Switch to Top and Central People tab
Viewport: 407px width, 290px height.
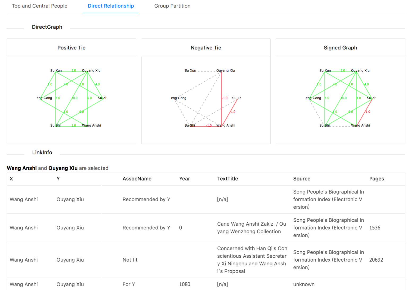click(39, 6)
